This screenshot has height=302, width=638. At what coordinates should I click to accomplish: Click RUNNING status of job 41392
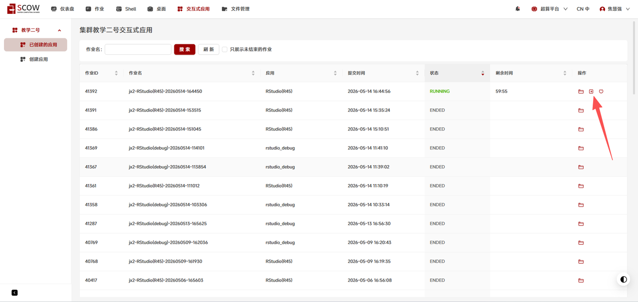[440, 92]
